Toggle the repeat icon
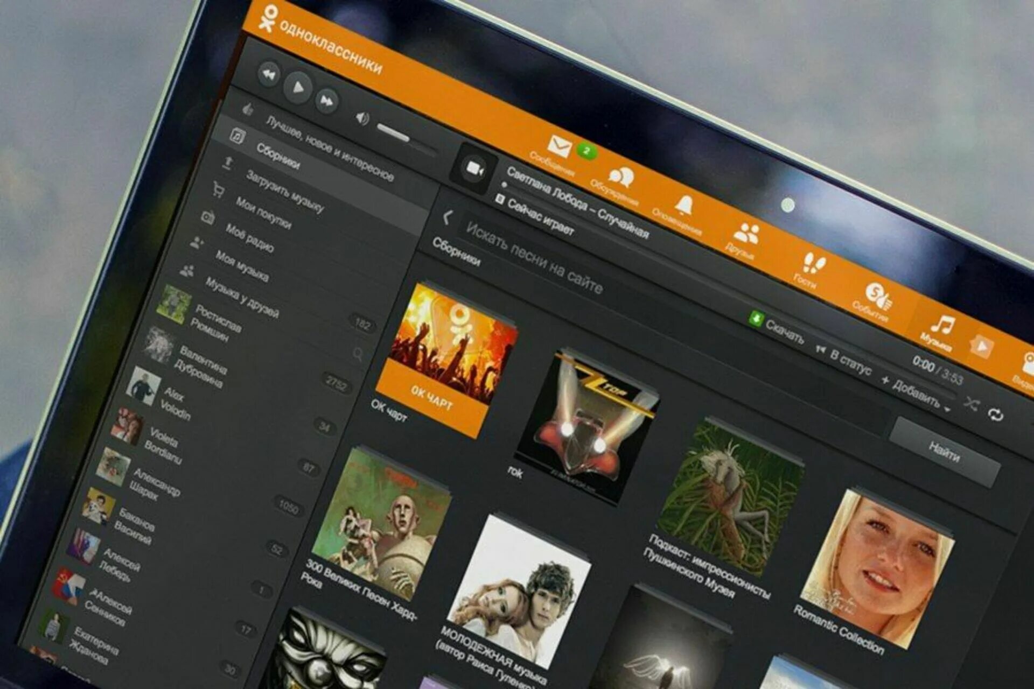This screenshot has width=1034, height=689. click(995, 414)
